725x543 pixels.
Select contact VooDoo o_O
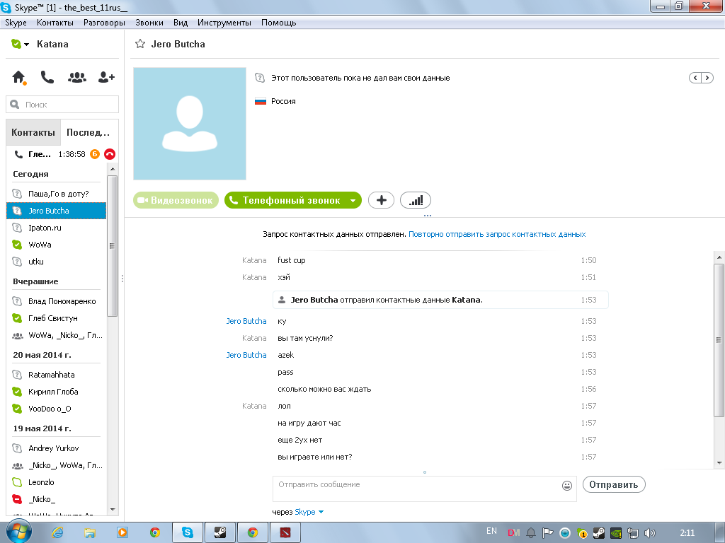(57, 409)
